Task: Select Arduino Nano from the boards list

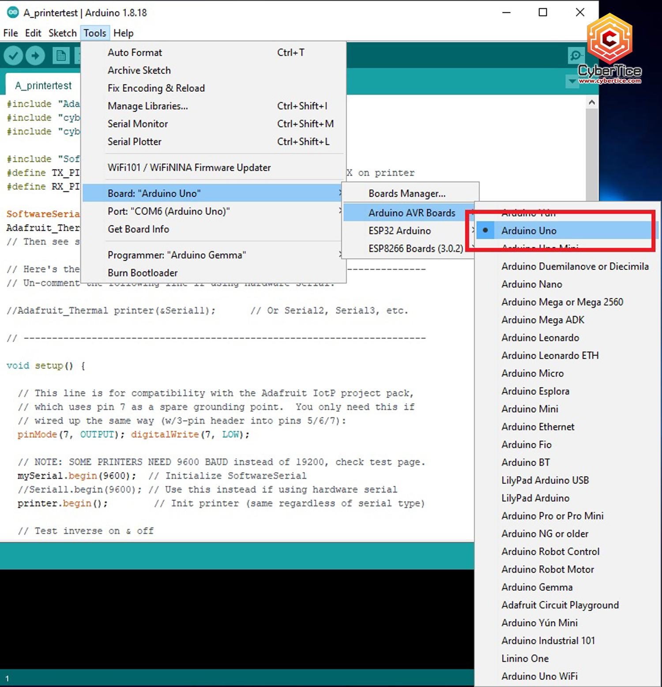Action: tap(531, 284)
